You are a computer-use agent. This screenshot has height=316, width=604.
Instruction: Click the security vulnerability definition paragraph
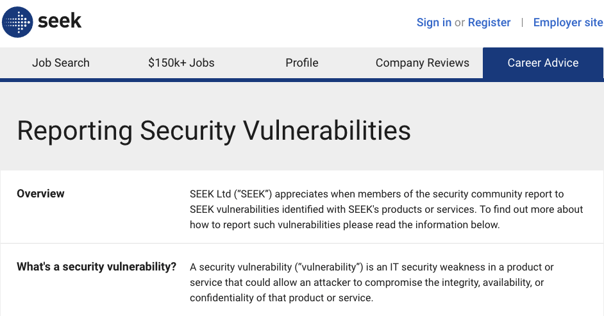click(x=372, y=282)
